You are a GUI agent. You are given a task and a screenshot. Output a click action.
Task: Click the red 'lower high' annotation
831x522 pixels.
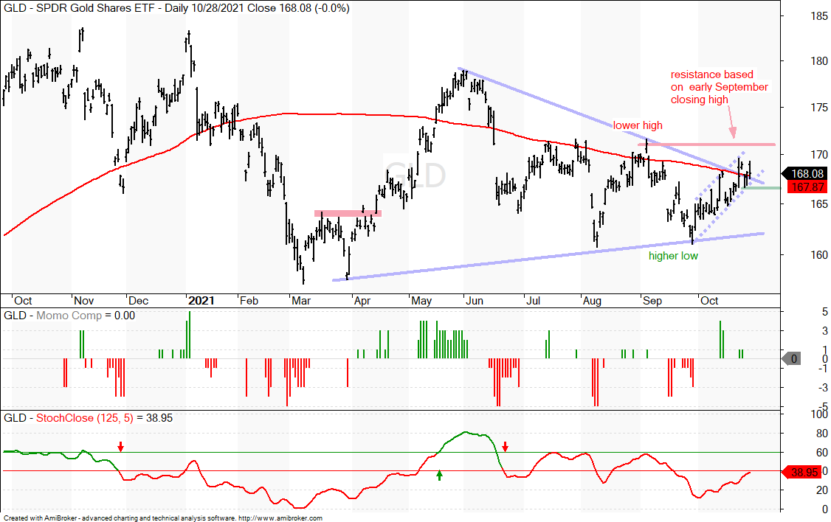(638, 125)
